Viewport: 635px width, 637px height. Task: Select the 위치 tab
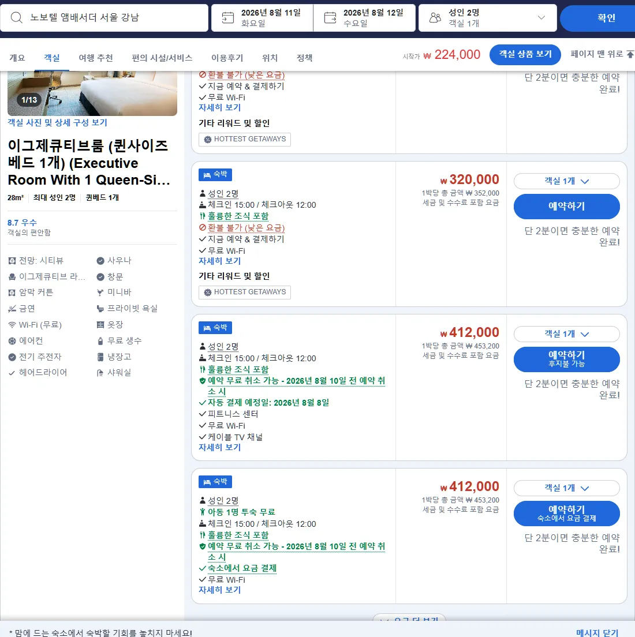(270, 58)
